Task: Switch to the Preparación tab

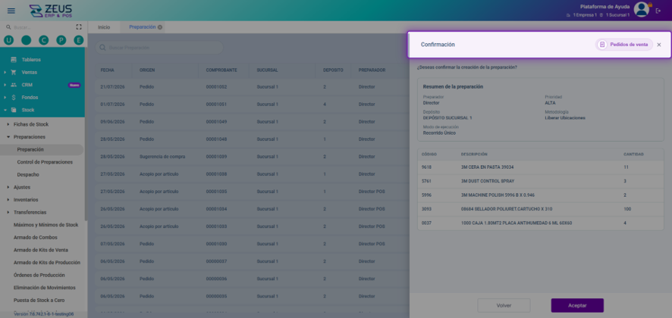Action: pyautogui.click(x=143, y=27)
